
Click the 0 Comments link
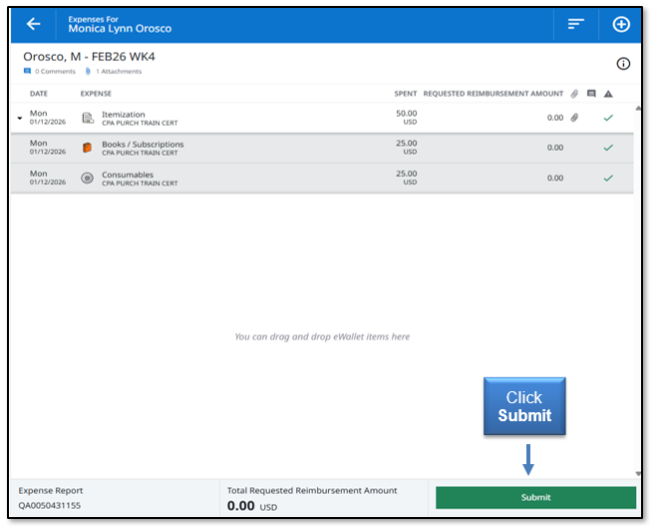point(50,72)
